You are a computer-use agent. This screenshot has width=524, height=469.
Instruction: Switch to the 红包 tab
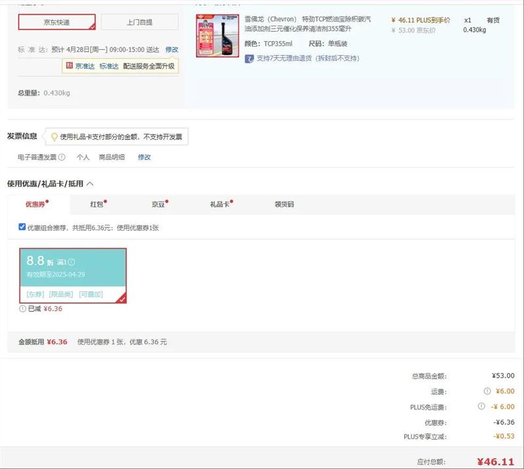coord(97,205)
